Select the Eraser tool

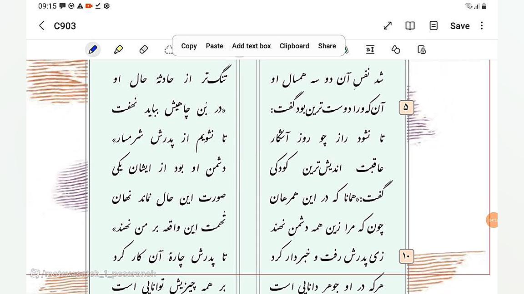click(144, 49)
